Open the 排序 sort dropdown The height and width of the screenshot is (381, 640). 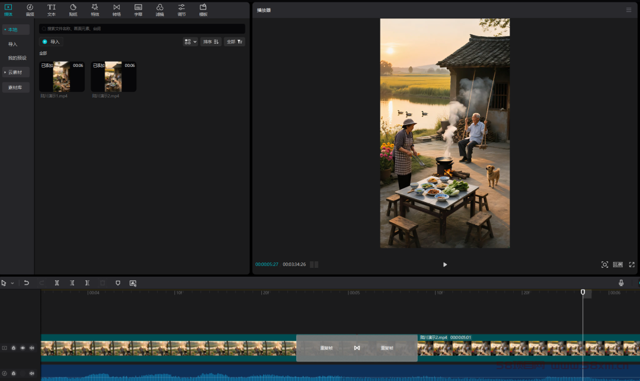(210, 41)
